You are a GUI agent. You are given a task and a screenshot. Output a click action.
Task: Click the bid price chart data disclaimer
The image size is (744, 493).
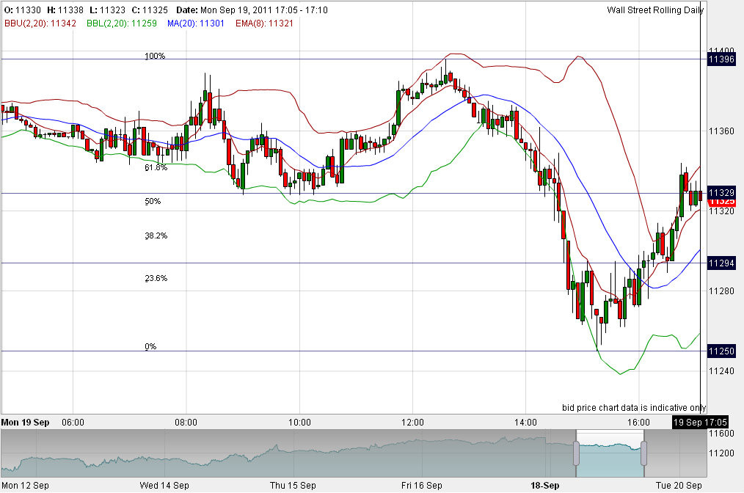pos(634,408)
